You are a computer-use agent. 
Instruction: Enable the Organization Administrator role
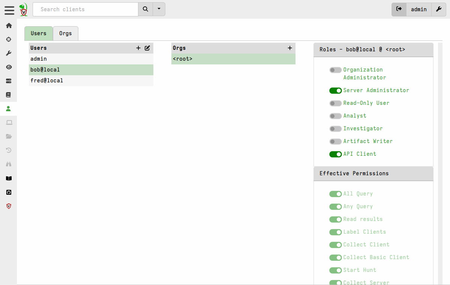pyautogui.click(x=336, y=70)
